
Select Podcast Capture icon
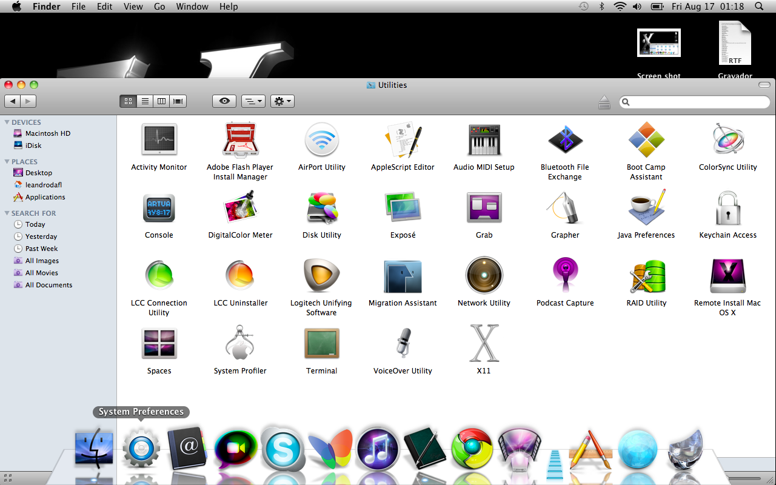coord(565,276)
